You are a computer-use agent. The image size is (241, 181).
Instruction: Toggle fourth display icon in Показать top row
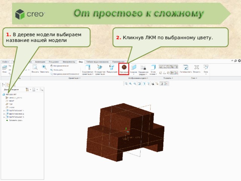click(172, 67)
